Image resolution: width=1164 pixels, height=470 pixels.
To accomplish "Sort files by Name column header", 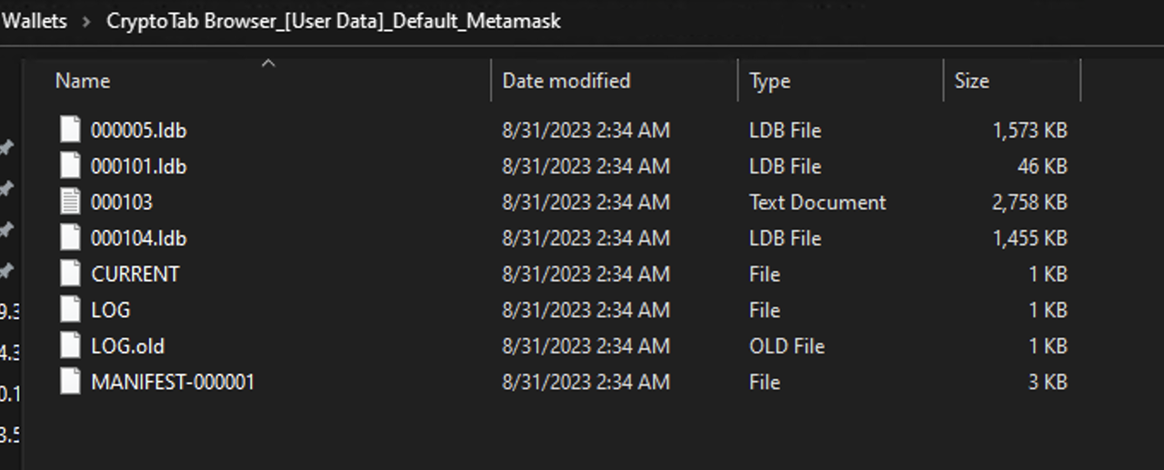I will tap(83, 81).
